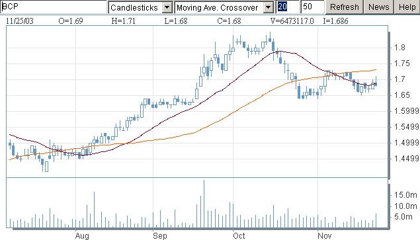Viewport: 420px width, 240px height.
Task: Click the 5.0m volume axis label
Action: click(403, 216)
